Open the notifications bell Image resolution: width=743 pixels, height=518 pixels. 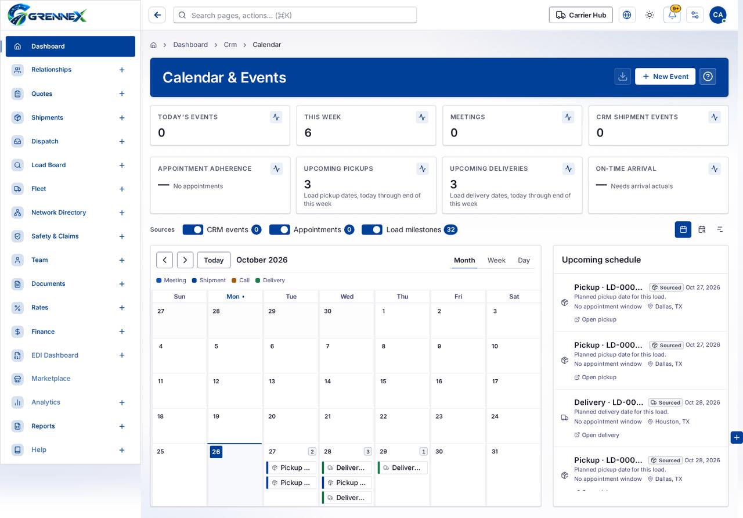672,15
